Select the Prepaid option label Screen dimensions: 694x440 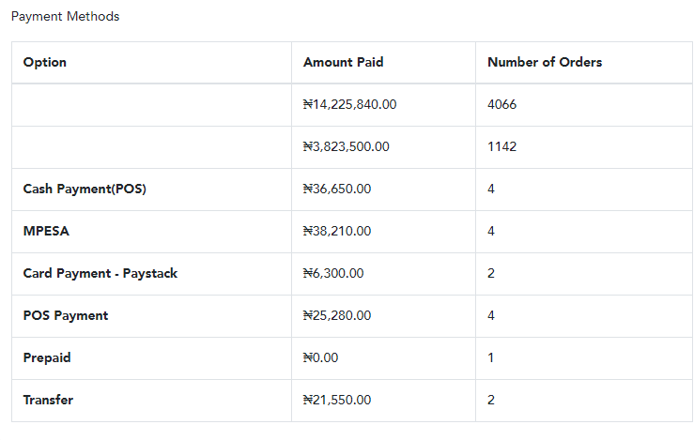(x=47, y=358)
